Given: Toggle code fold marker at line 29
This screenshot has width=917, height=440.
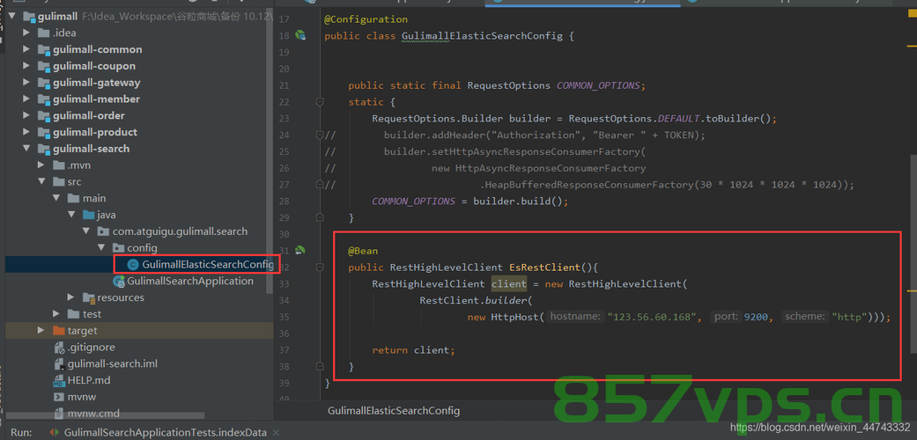Looking at the screenshot, I should click(319, 217).
